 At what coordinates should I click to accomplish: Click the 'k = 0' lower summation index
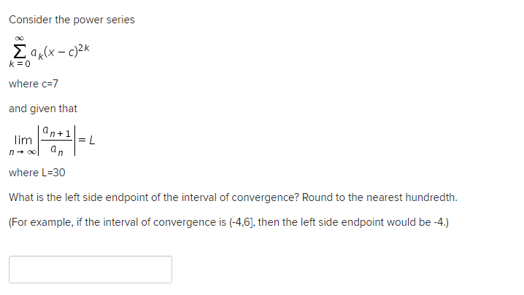(20, 64)
